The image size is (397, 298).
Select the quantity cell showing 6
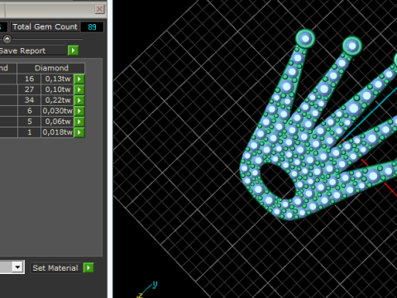point(29,111)
